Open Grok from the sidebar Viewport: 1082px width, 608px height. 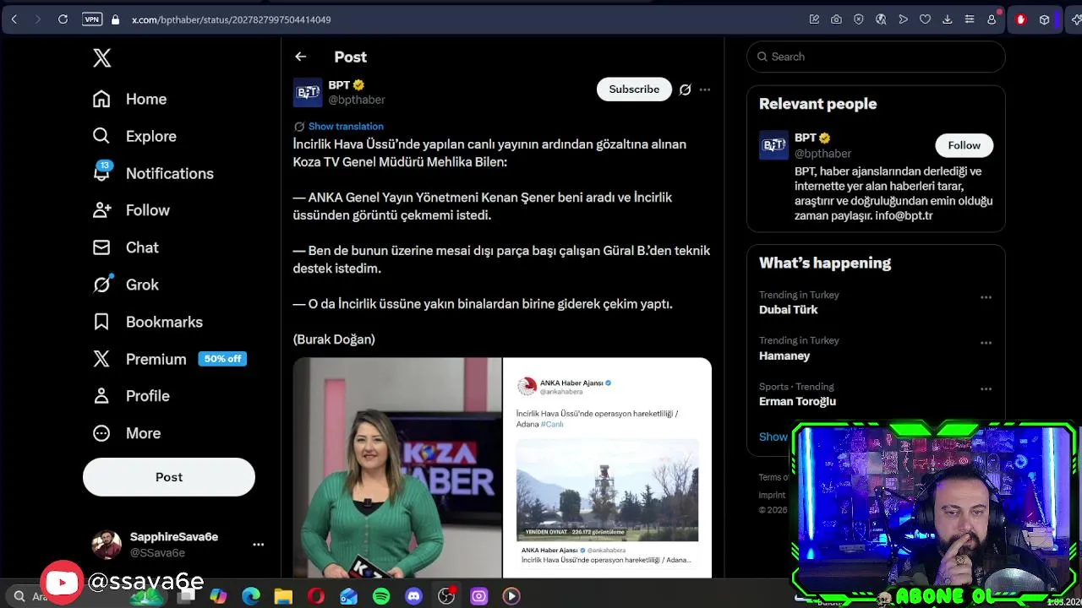[126, 285]
